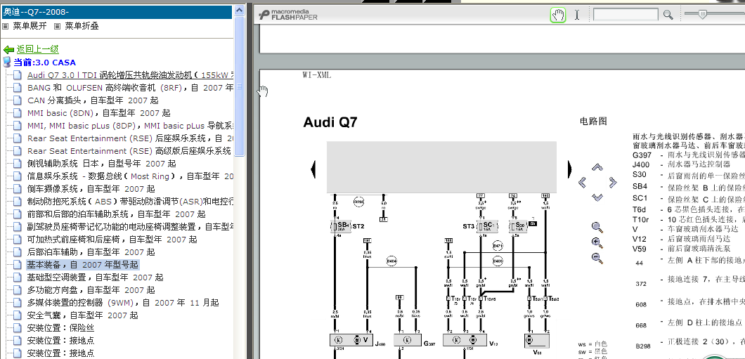745x359 pixels.
Task: Click 菜单折叠 to collapse the menu
Action: coord(82,26)
